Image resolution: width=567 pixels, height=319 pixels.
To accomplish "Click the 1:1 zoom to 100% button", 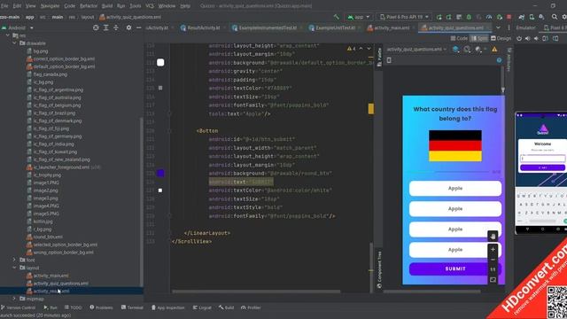I will (493, 269).
